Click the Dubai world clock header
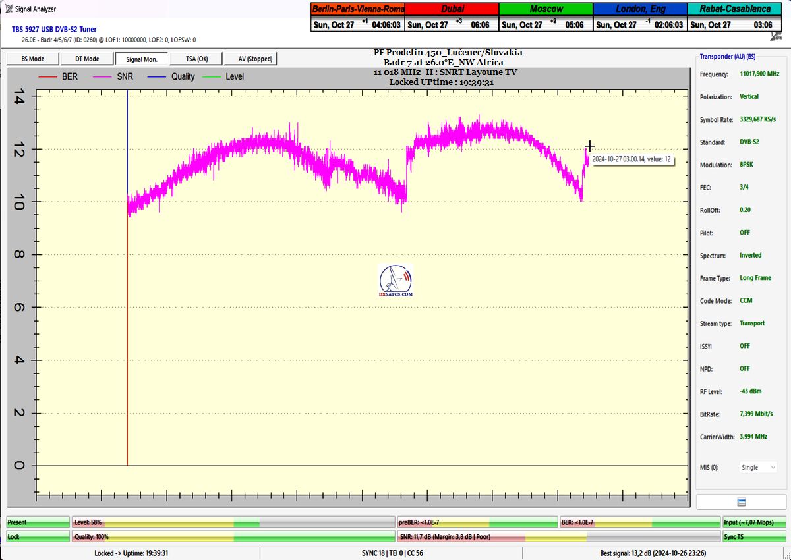Screen dimensions: 791x560 tap(452, 9)
